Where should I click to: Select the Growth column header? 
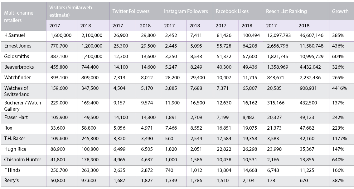point(340,11)
